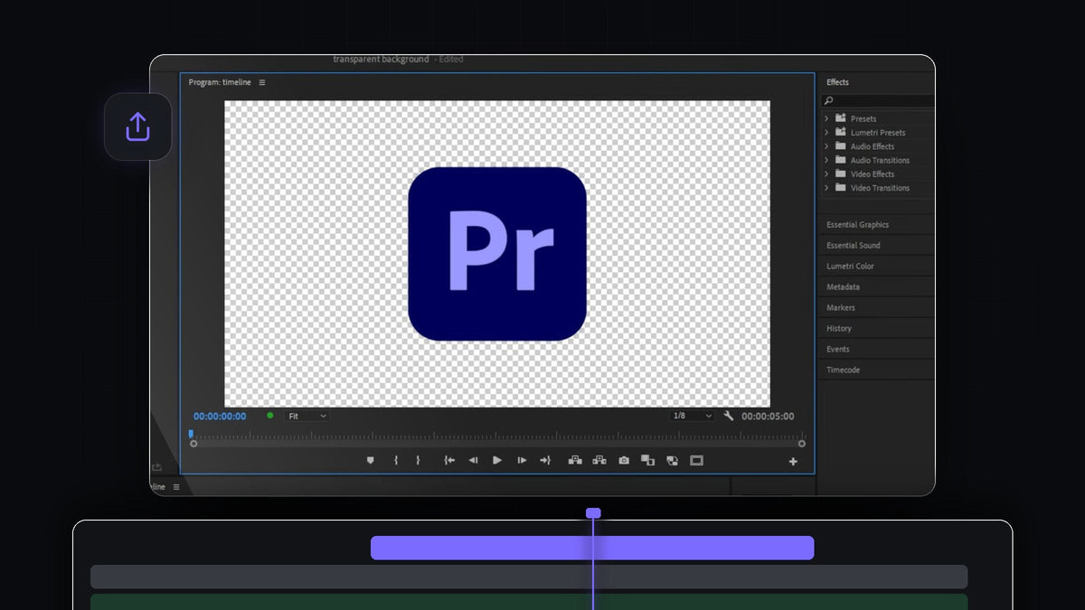Select the Video Effects folder icon
Screen dimensions: 1085x610
click(x=841, y=174)
